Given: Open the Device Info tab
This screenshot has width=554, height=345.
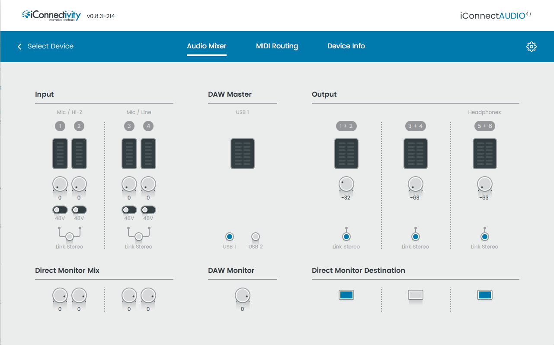Looking at the screenshot, I should tap(346, 46).
